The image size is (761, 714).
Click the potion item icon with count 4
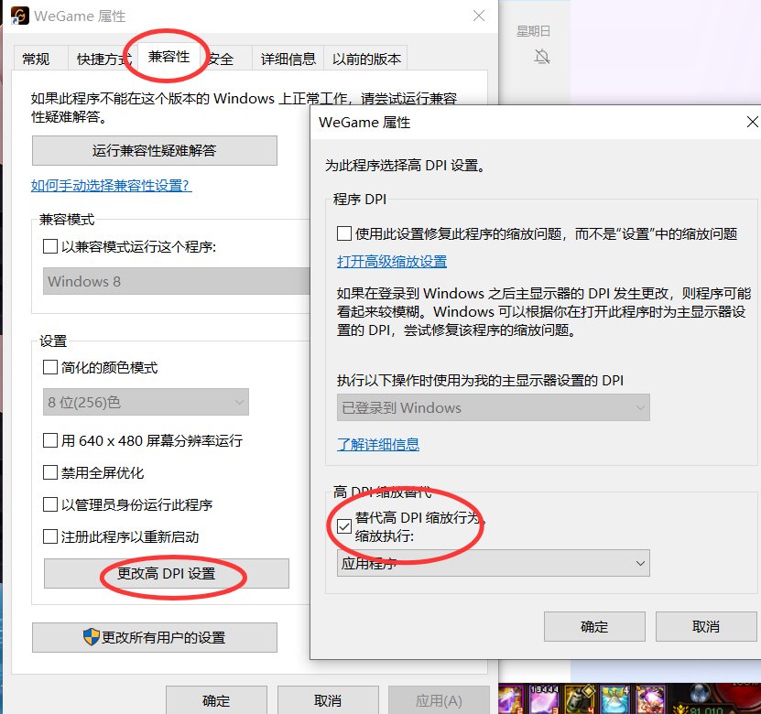614,698
